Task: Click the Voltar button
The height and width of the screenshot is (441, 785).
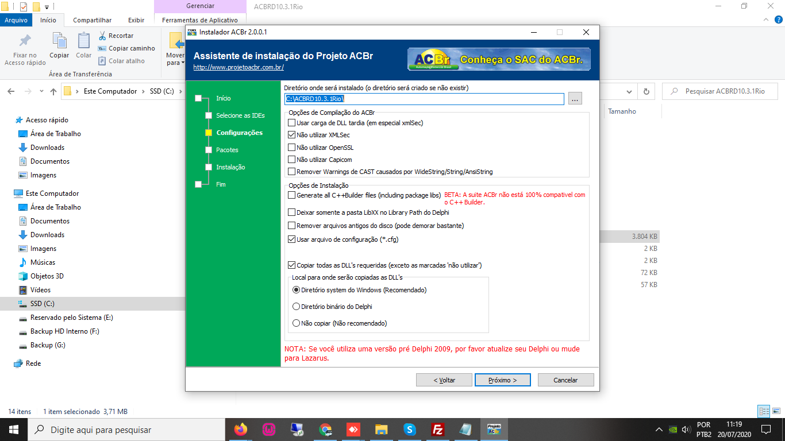Action: pos(444,380)
